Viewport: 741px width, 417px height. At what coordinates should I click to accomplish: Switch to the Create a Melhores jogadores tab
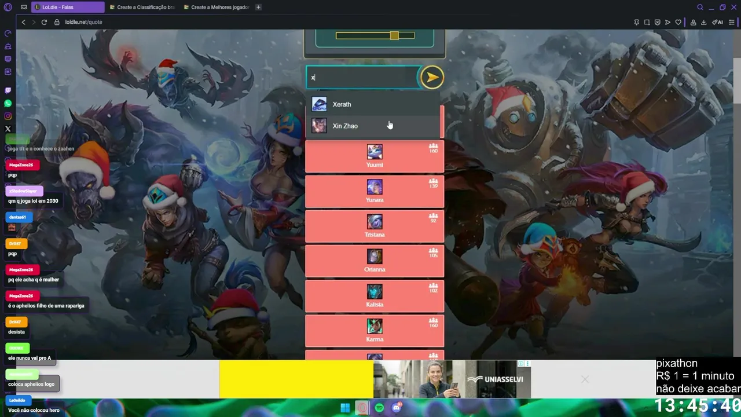click(x=216, y=8)
